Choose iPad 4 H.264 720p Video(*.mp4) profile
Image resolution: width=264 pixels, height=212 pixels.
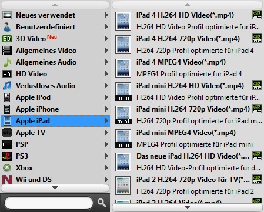pos(188,39)
